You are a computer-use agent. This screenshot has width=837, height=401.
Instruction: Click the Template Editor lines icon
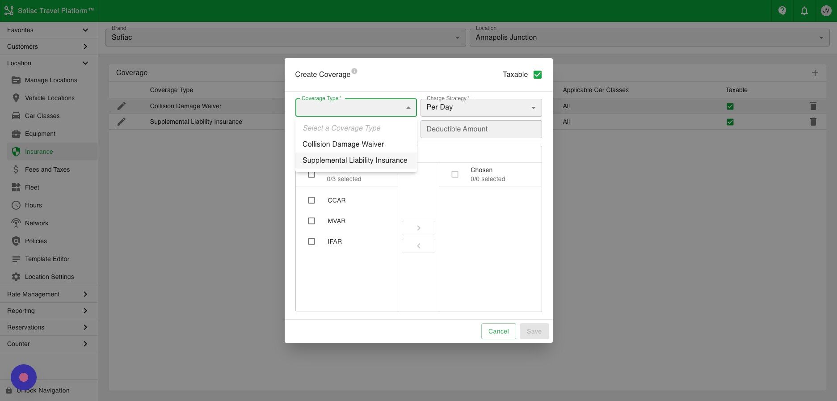coord(16,259)
